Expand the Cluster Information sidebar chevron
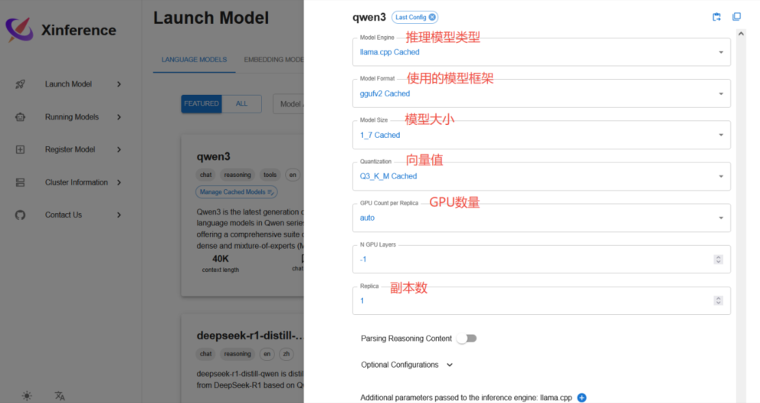The width and height of the screenshot is (760, 403). coord(119,182)
